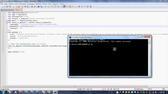Click the editor's scroll-right arrow
The image size is (168, 94).
pos(167,86)
